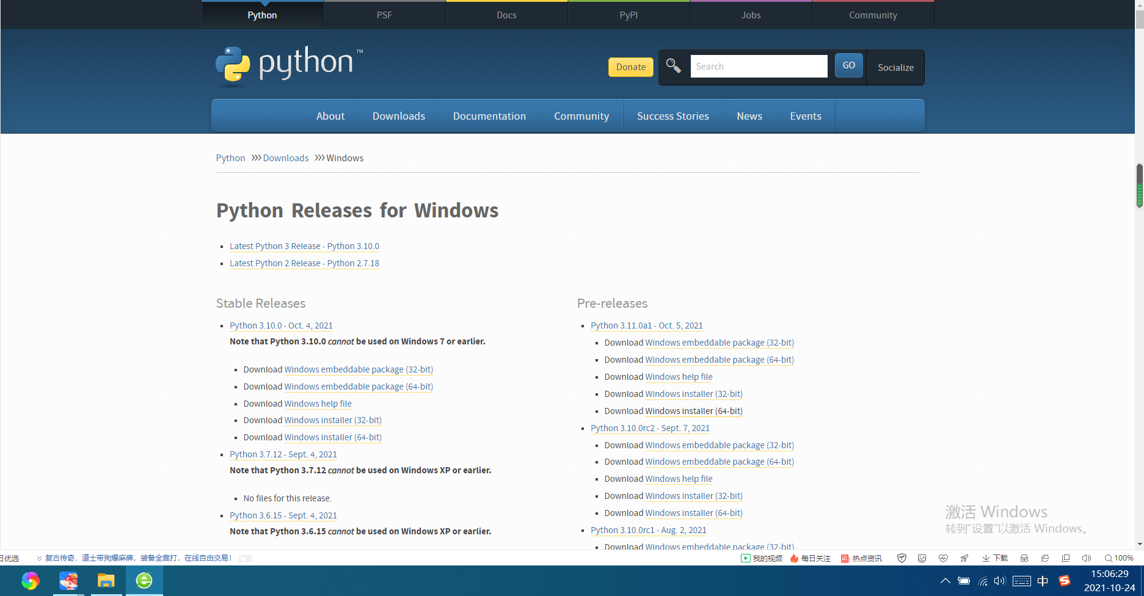Expand the double-chevron beside the status bar ad
The height and width of the screenshot is (596, 1144).
[39, 558]
